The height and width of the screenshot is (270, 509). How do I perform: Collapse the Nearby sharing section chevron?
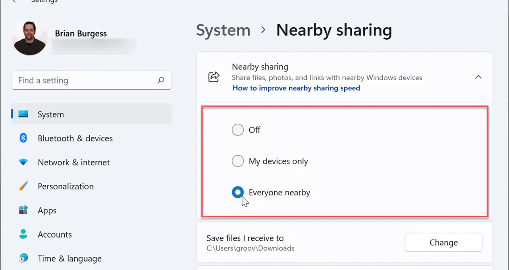tap(478, 77)
